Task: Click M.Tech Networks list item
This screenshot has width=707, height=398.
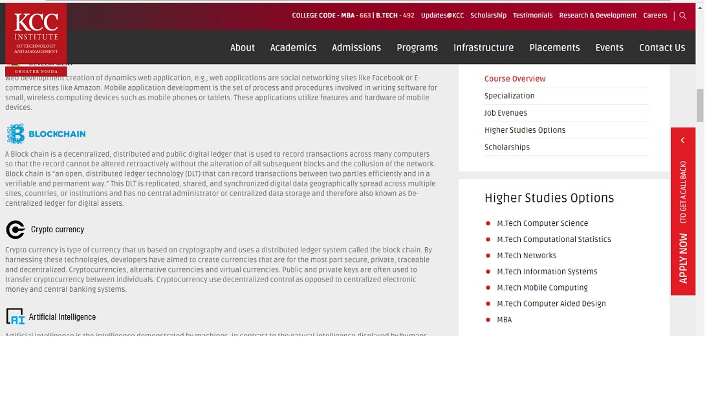Action: point(527,256)
